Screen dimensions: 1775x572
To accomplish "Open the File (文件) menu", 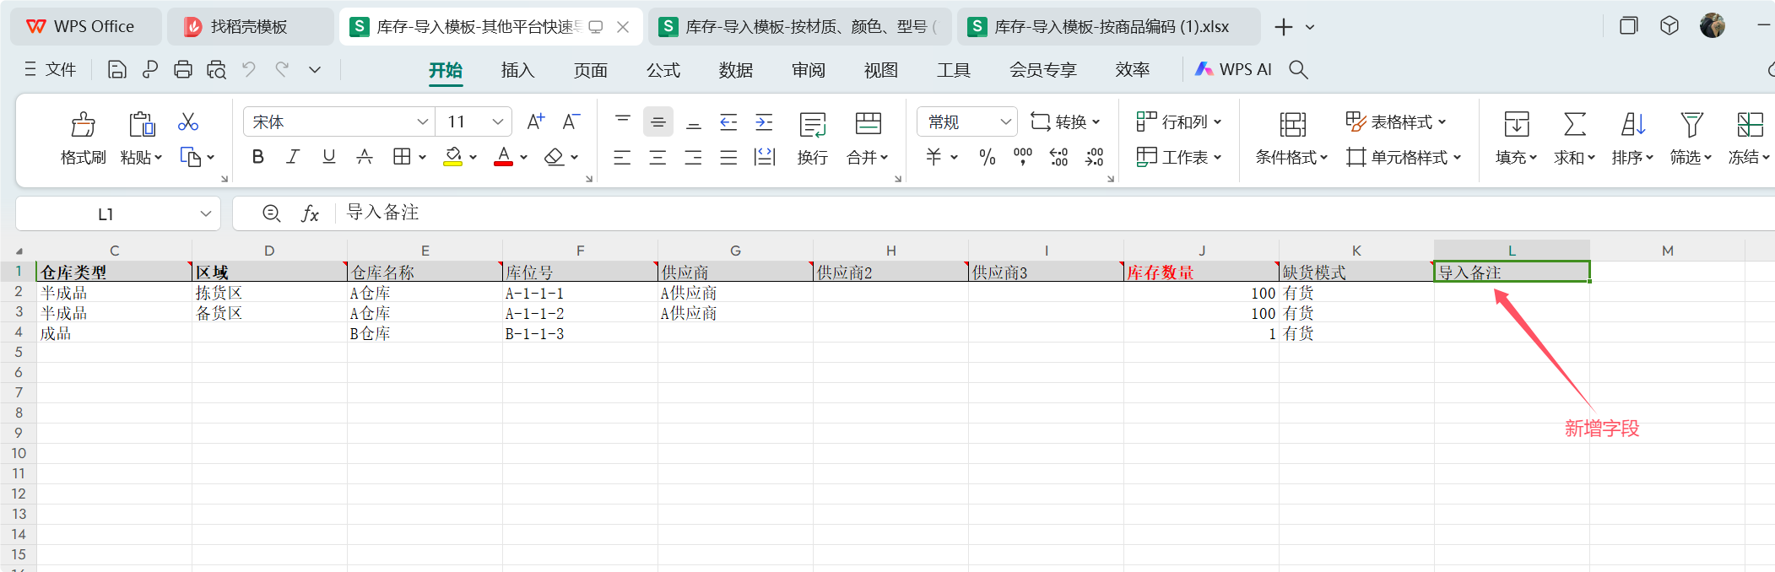I will click(x=51, y=69).
